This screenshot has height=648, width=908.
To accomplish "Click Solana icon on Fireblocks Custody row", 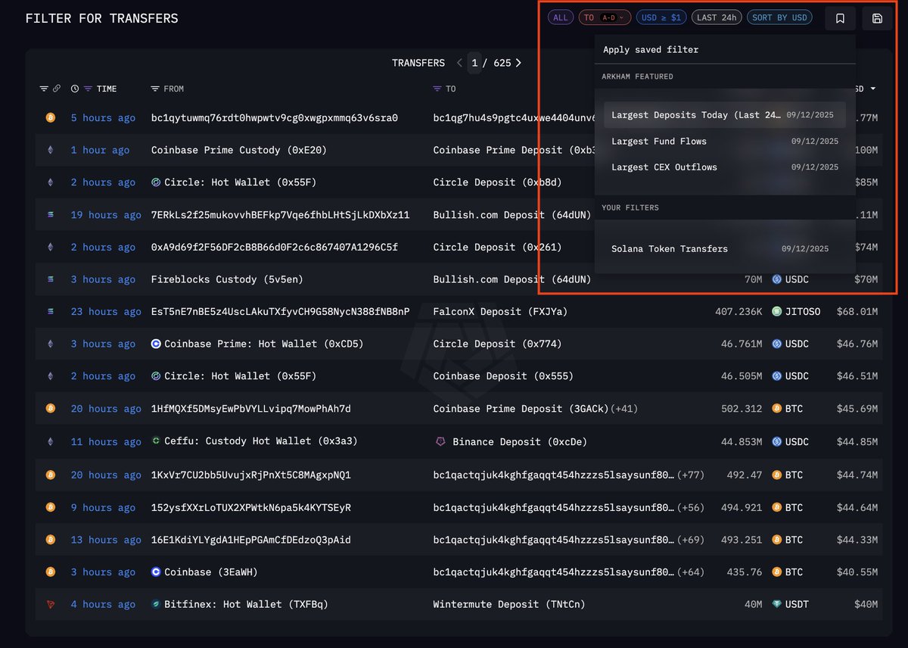I will [x=51, y=279].
